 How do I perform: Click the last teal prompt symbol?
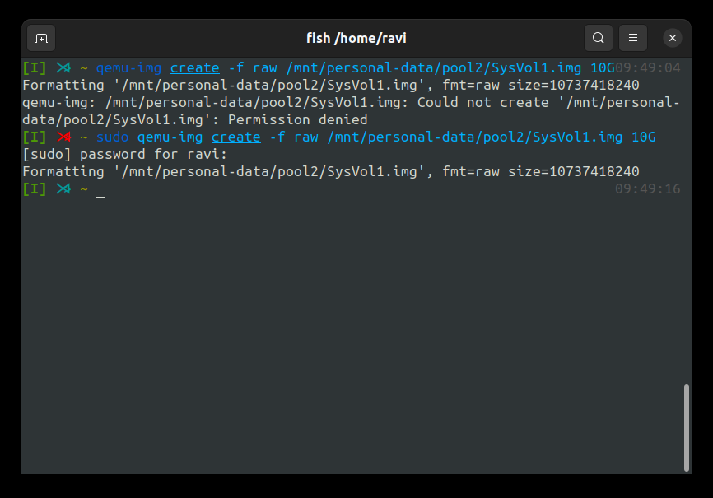(x=63, y=188)
